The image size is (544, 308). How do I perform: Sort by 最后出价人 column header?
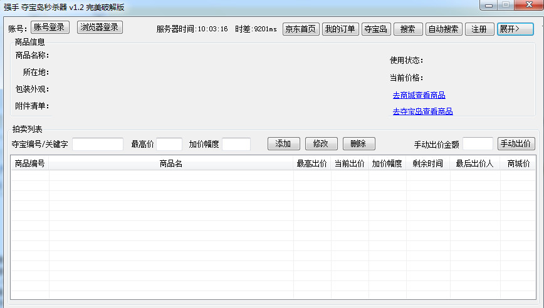475,163
